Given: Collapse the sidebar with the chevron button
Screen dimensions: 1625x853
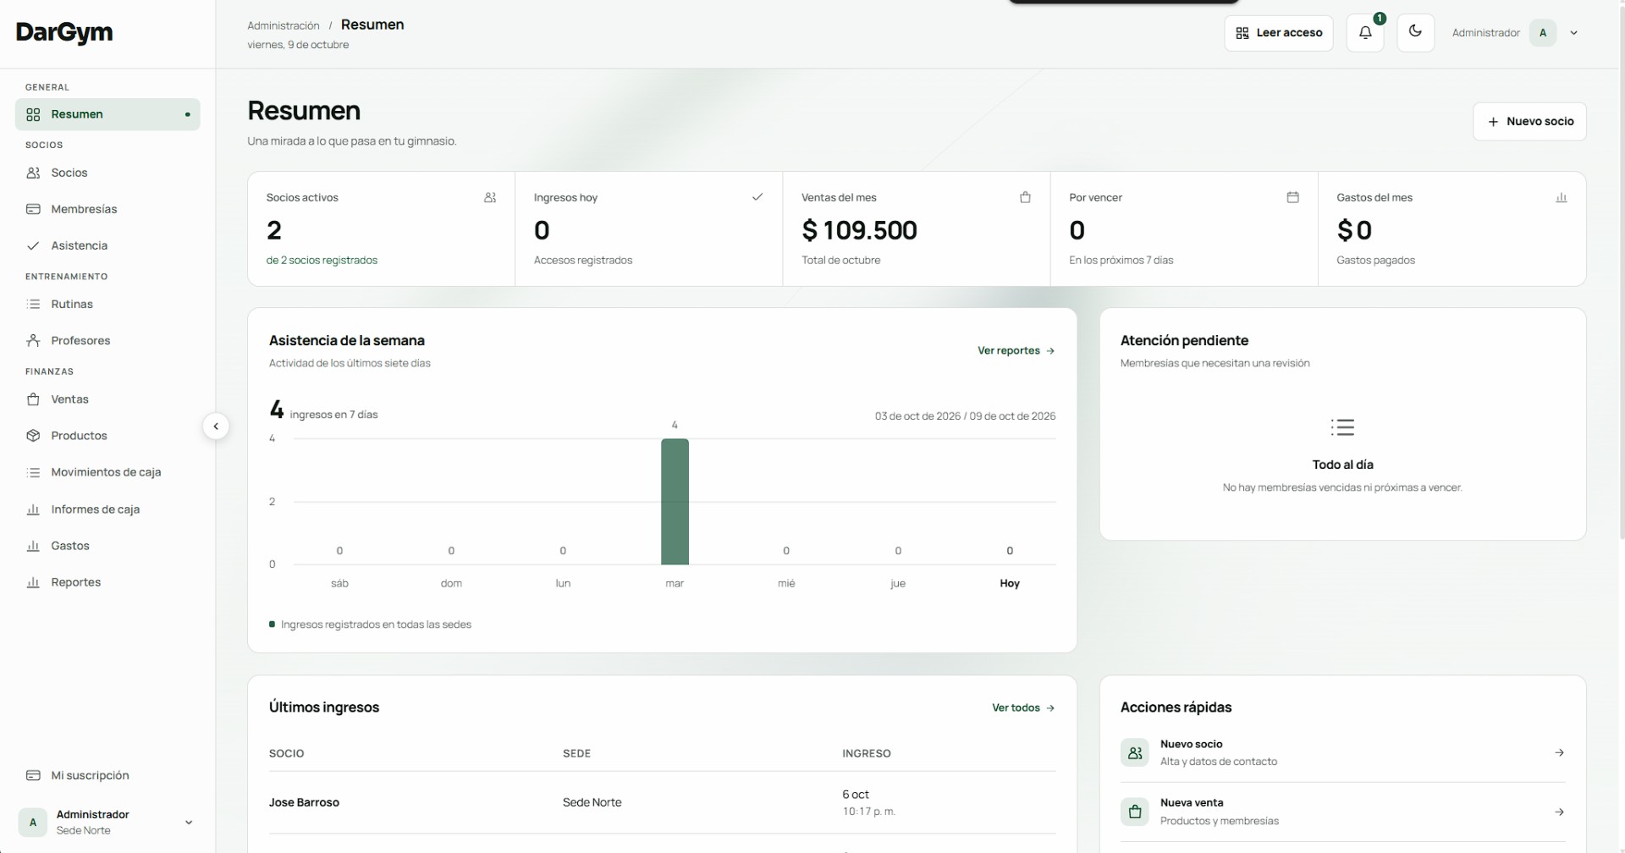Looking at the screenshot, I should coord(216,426).
